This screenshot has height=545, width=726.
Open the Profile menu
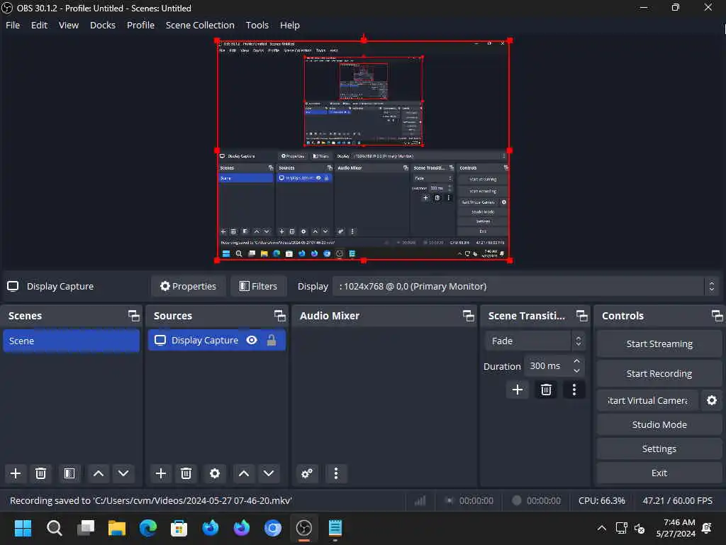tap(141, 25)
